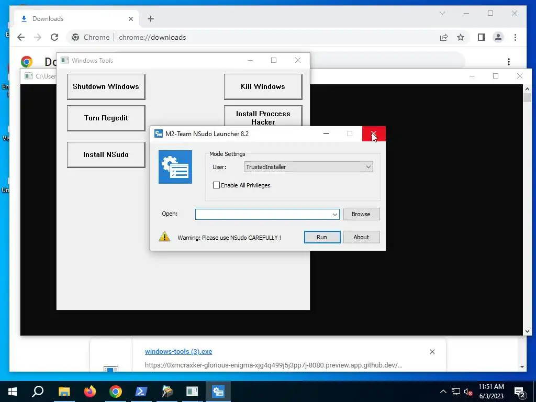Screen dimensions: 536x402
Task: Click Shutdown Windows button
Action: 106,86
